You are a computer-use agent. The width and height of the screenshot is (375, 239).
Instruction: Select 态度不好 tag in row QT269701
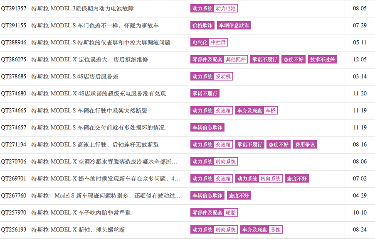point(297,178)
